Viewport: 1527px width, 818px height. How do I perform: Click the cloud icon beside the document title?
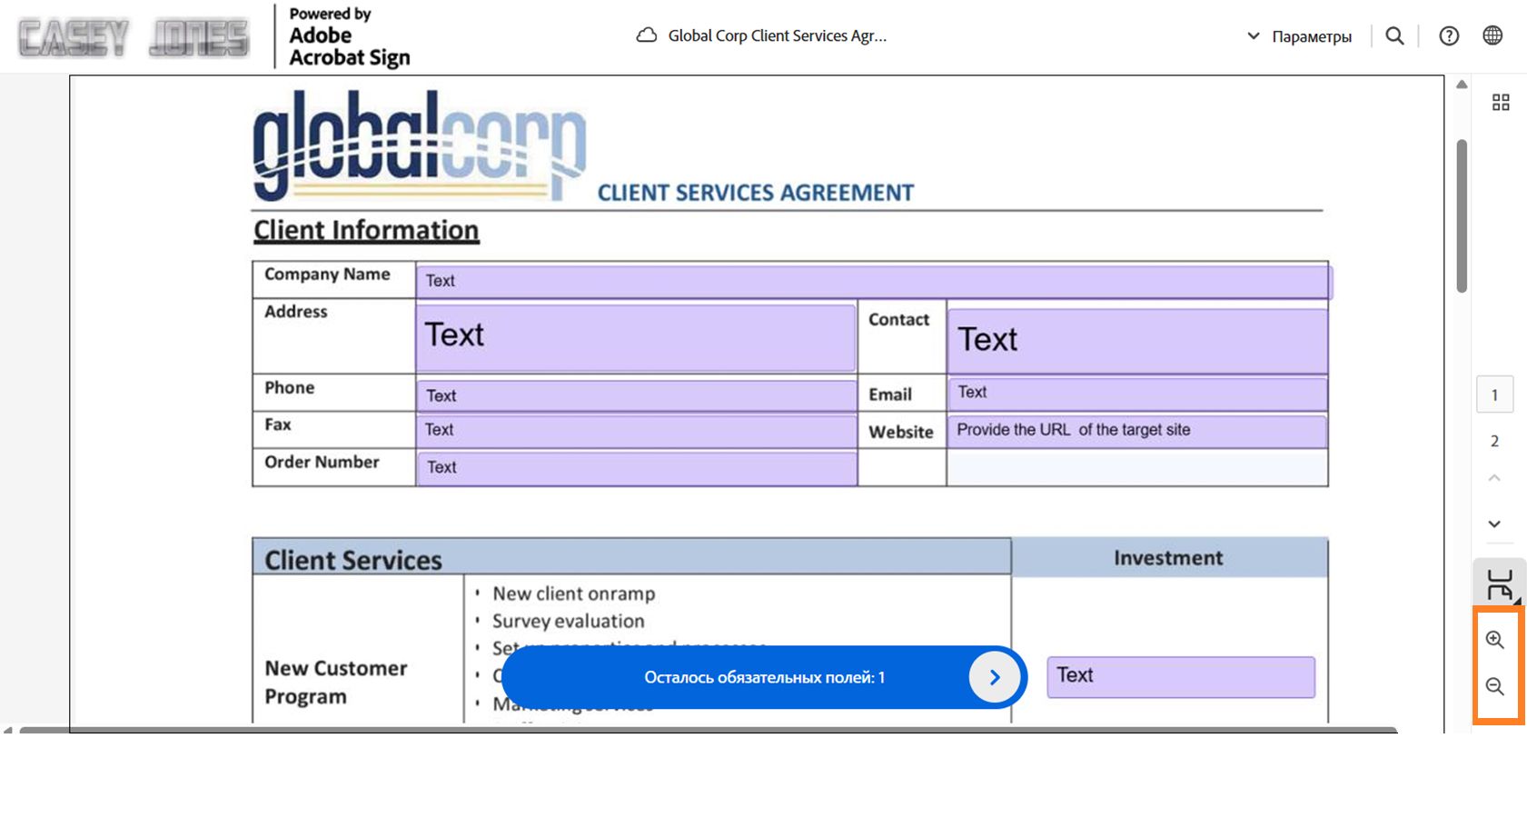pyautogui.click(x=646, y=35)
